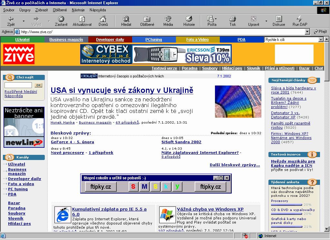Click the TOP badge icon of Nejčtenější články

click(x=312, y=80)
